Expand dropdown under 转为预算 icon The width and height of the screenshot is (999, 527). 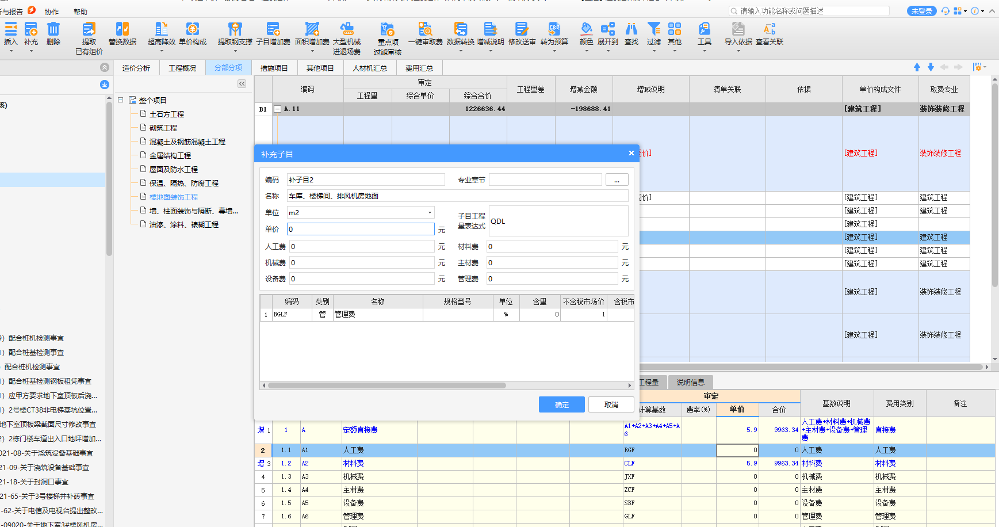(554, 51)
